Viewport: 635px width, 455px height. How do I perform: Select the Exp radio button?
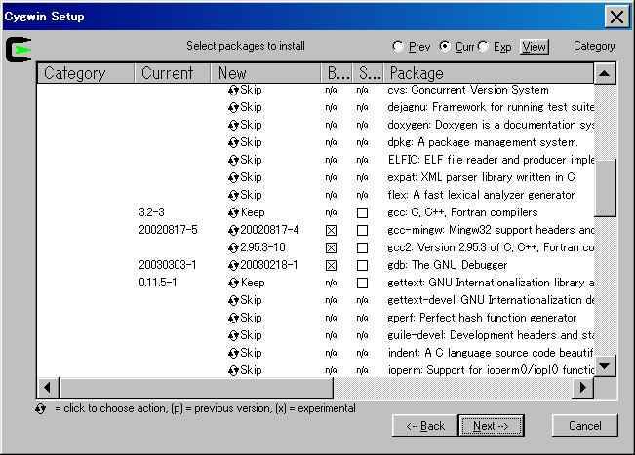[x=483, y=47]
